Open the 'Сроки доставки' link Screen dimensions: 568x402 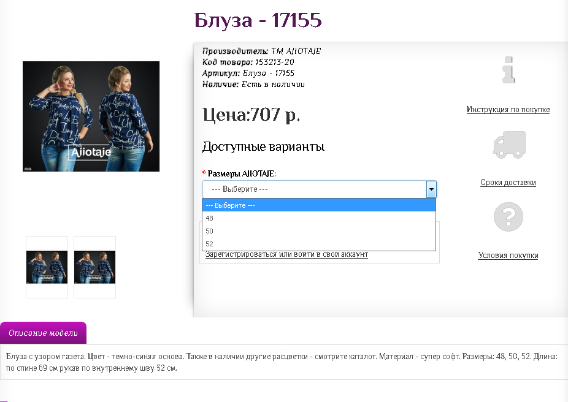[x=508, y=183]
